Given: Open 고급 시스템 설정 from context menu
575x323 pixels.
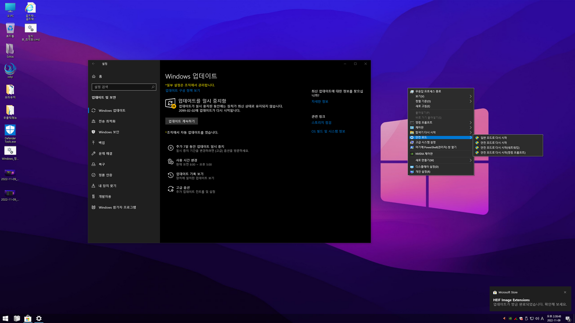Looking at the screenshot, I should point(441,142).
